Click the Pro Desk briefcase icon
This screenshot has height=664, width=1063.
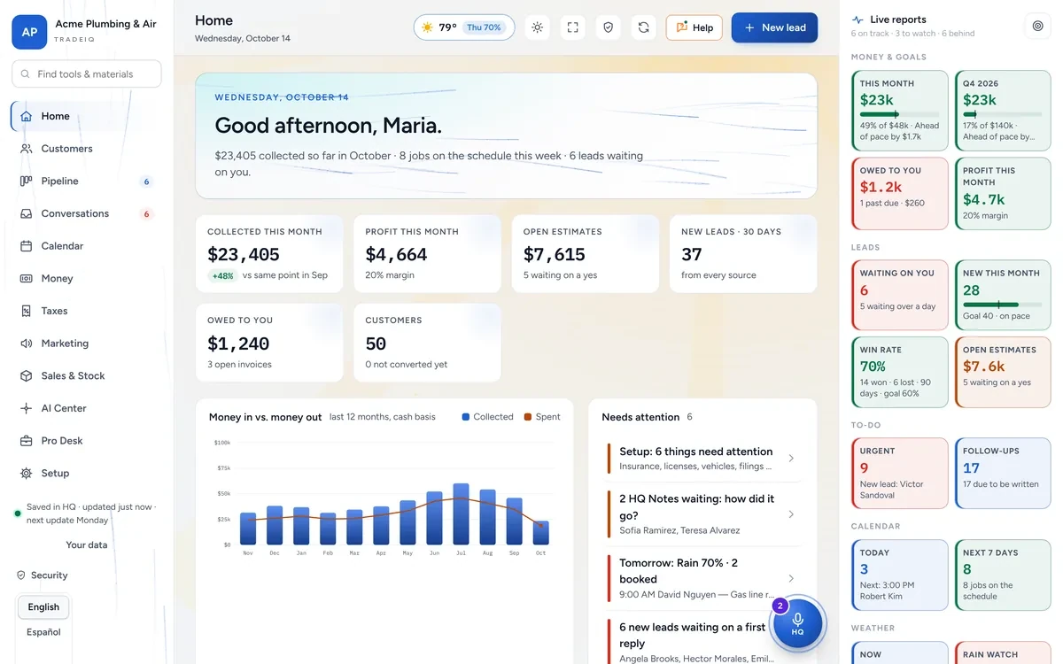pyautogui.click(x=26, y=441)
